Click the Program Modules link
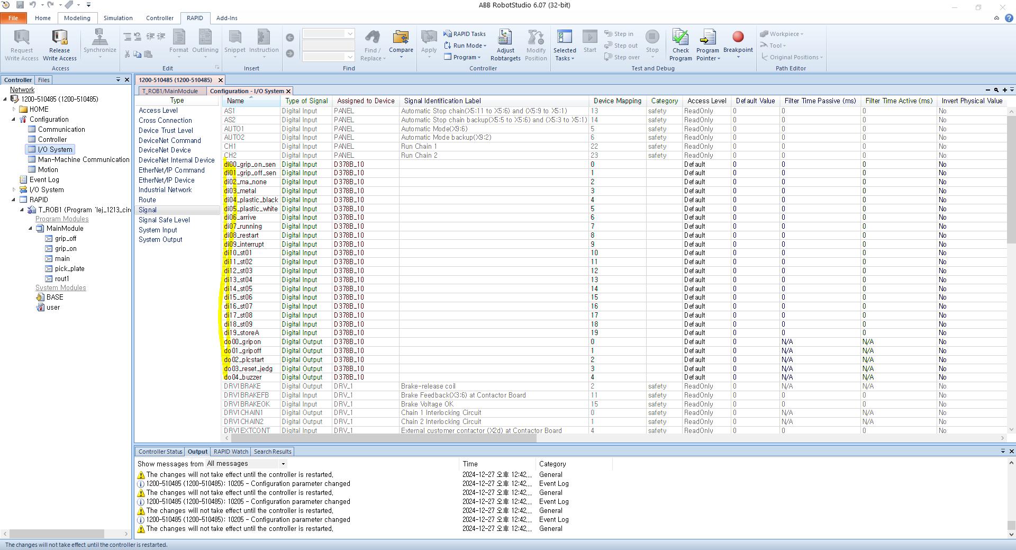 click(x=62, y=219)
